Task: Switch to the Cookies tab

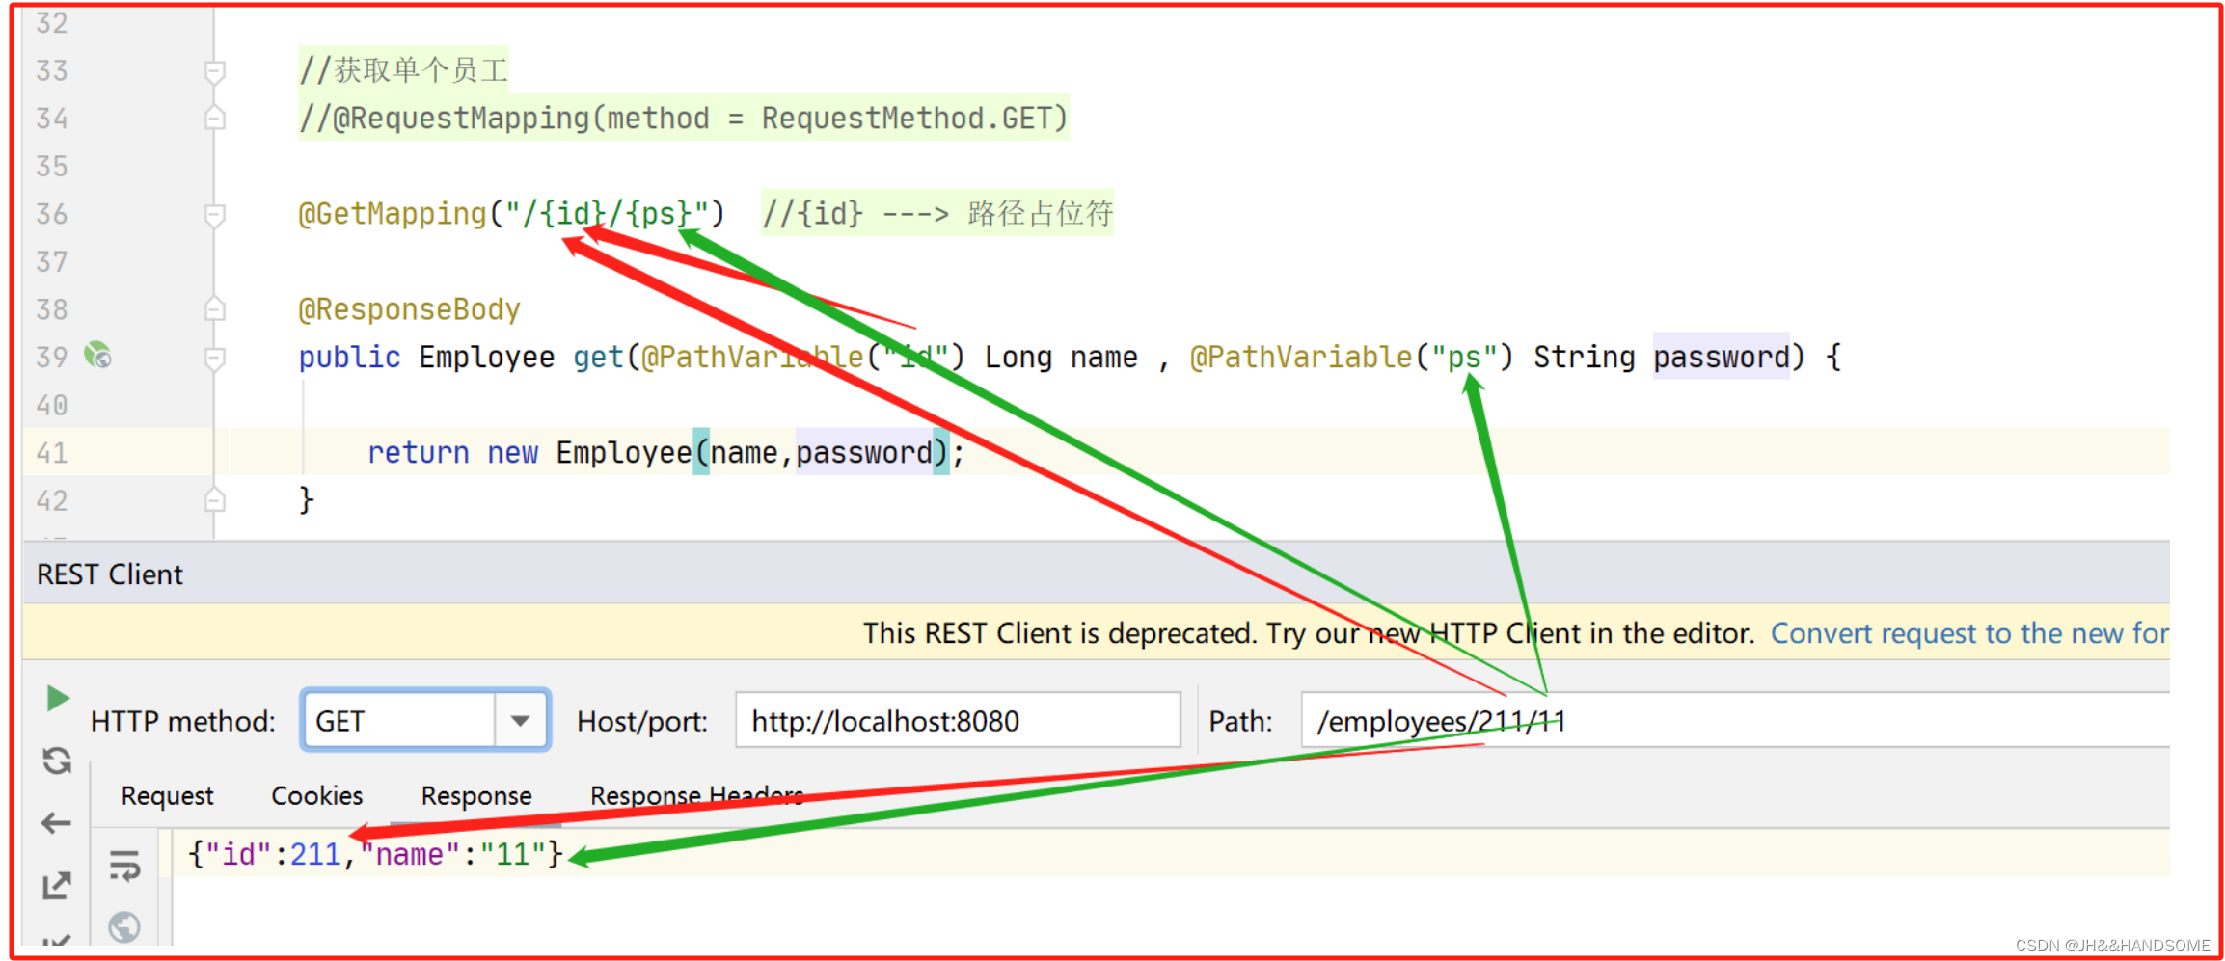Action: 317,796
